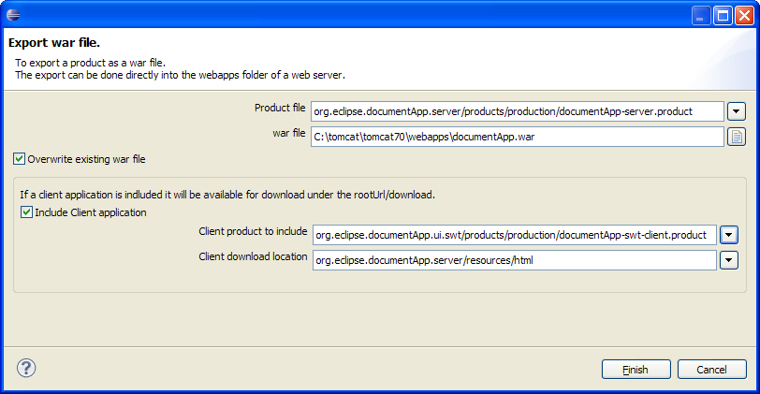Click the Cancel button
Screen dimensions: 760x394
coord(711,370)
